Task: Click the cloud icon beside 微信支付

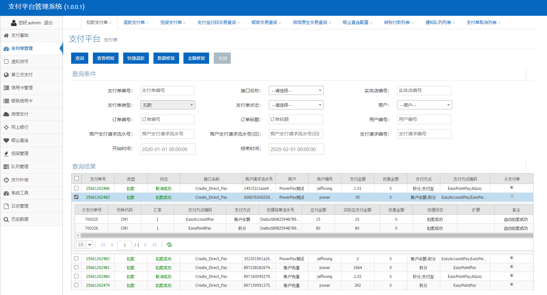Action: click(x=6, y=114)
